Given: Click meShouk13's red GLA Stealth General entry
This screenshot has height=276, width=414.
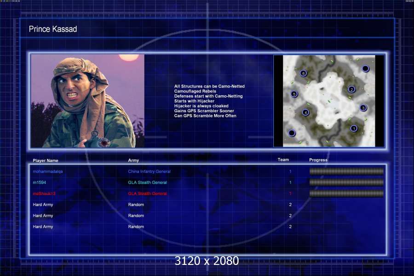Looking at the screenshot, I should (x=147, y=194).
